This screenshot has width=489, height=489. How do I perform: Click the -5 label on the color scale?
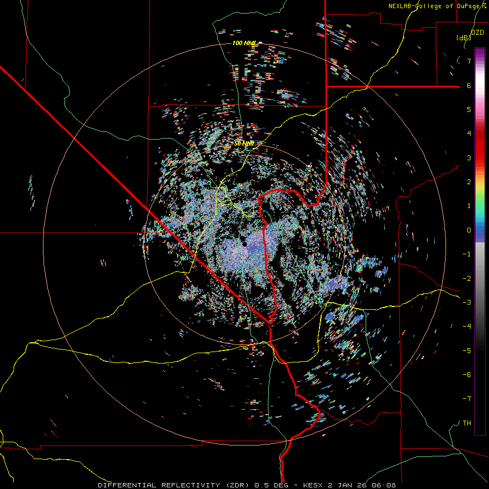(467, 351)
